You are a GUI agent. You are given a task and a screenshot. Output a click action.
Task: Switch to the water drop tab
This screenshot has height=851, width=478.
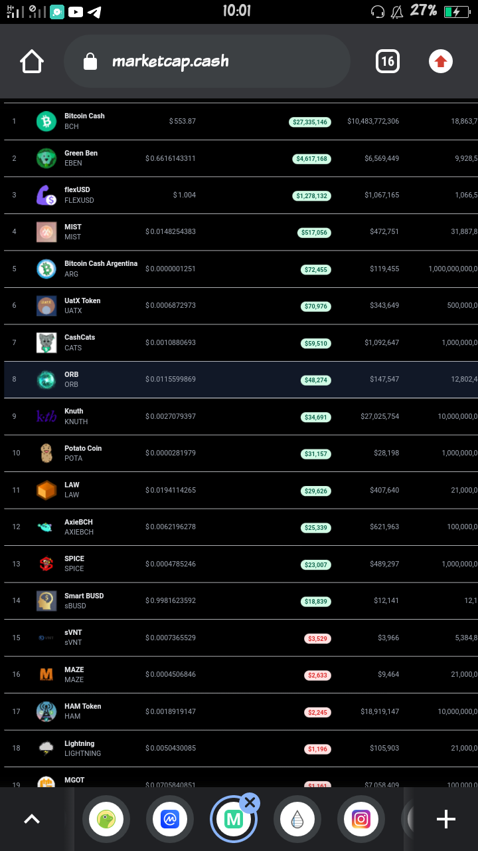[x=297, y=819]
